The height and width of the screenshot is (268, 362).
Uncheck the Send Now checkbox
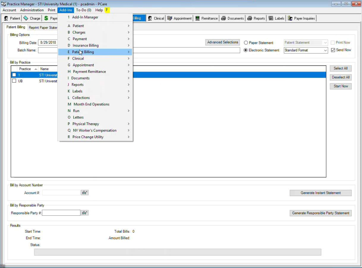[x=333, y=50]
